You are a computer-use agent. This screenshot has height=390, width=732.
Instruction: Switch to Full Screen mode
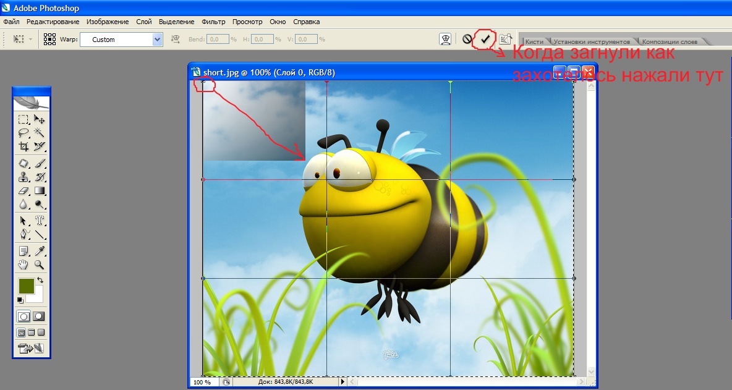[x=41, y=333]
